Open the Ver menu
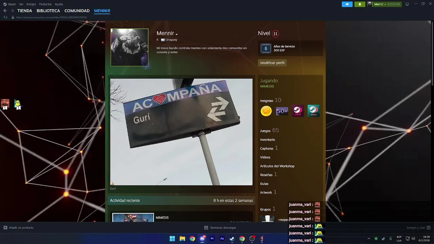The width and height of the screenshot is (434, 244). click(x=21, y=4)
